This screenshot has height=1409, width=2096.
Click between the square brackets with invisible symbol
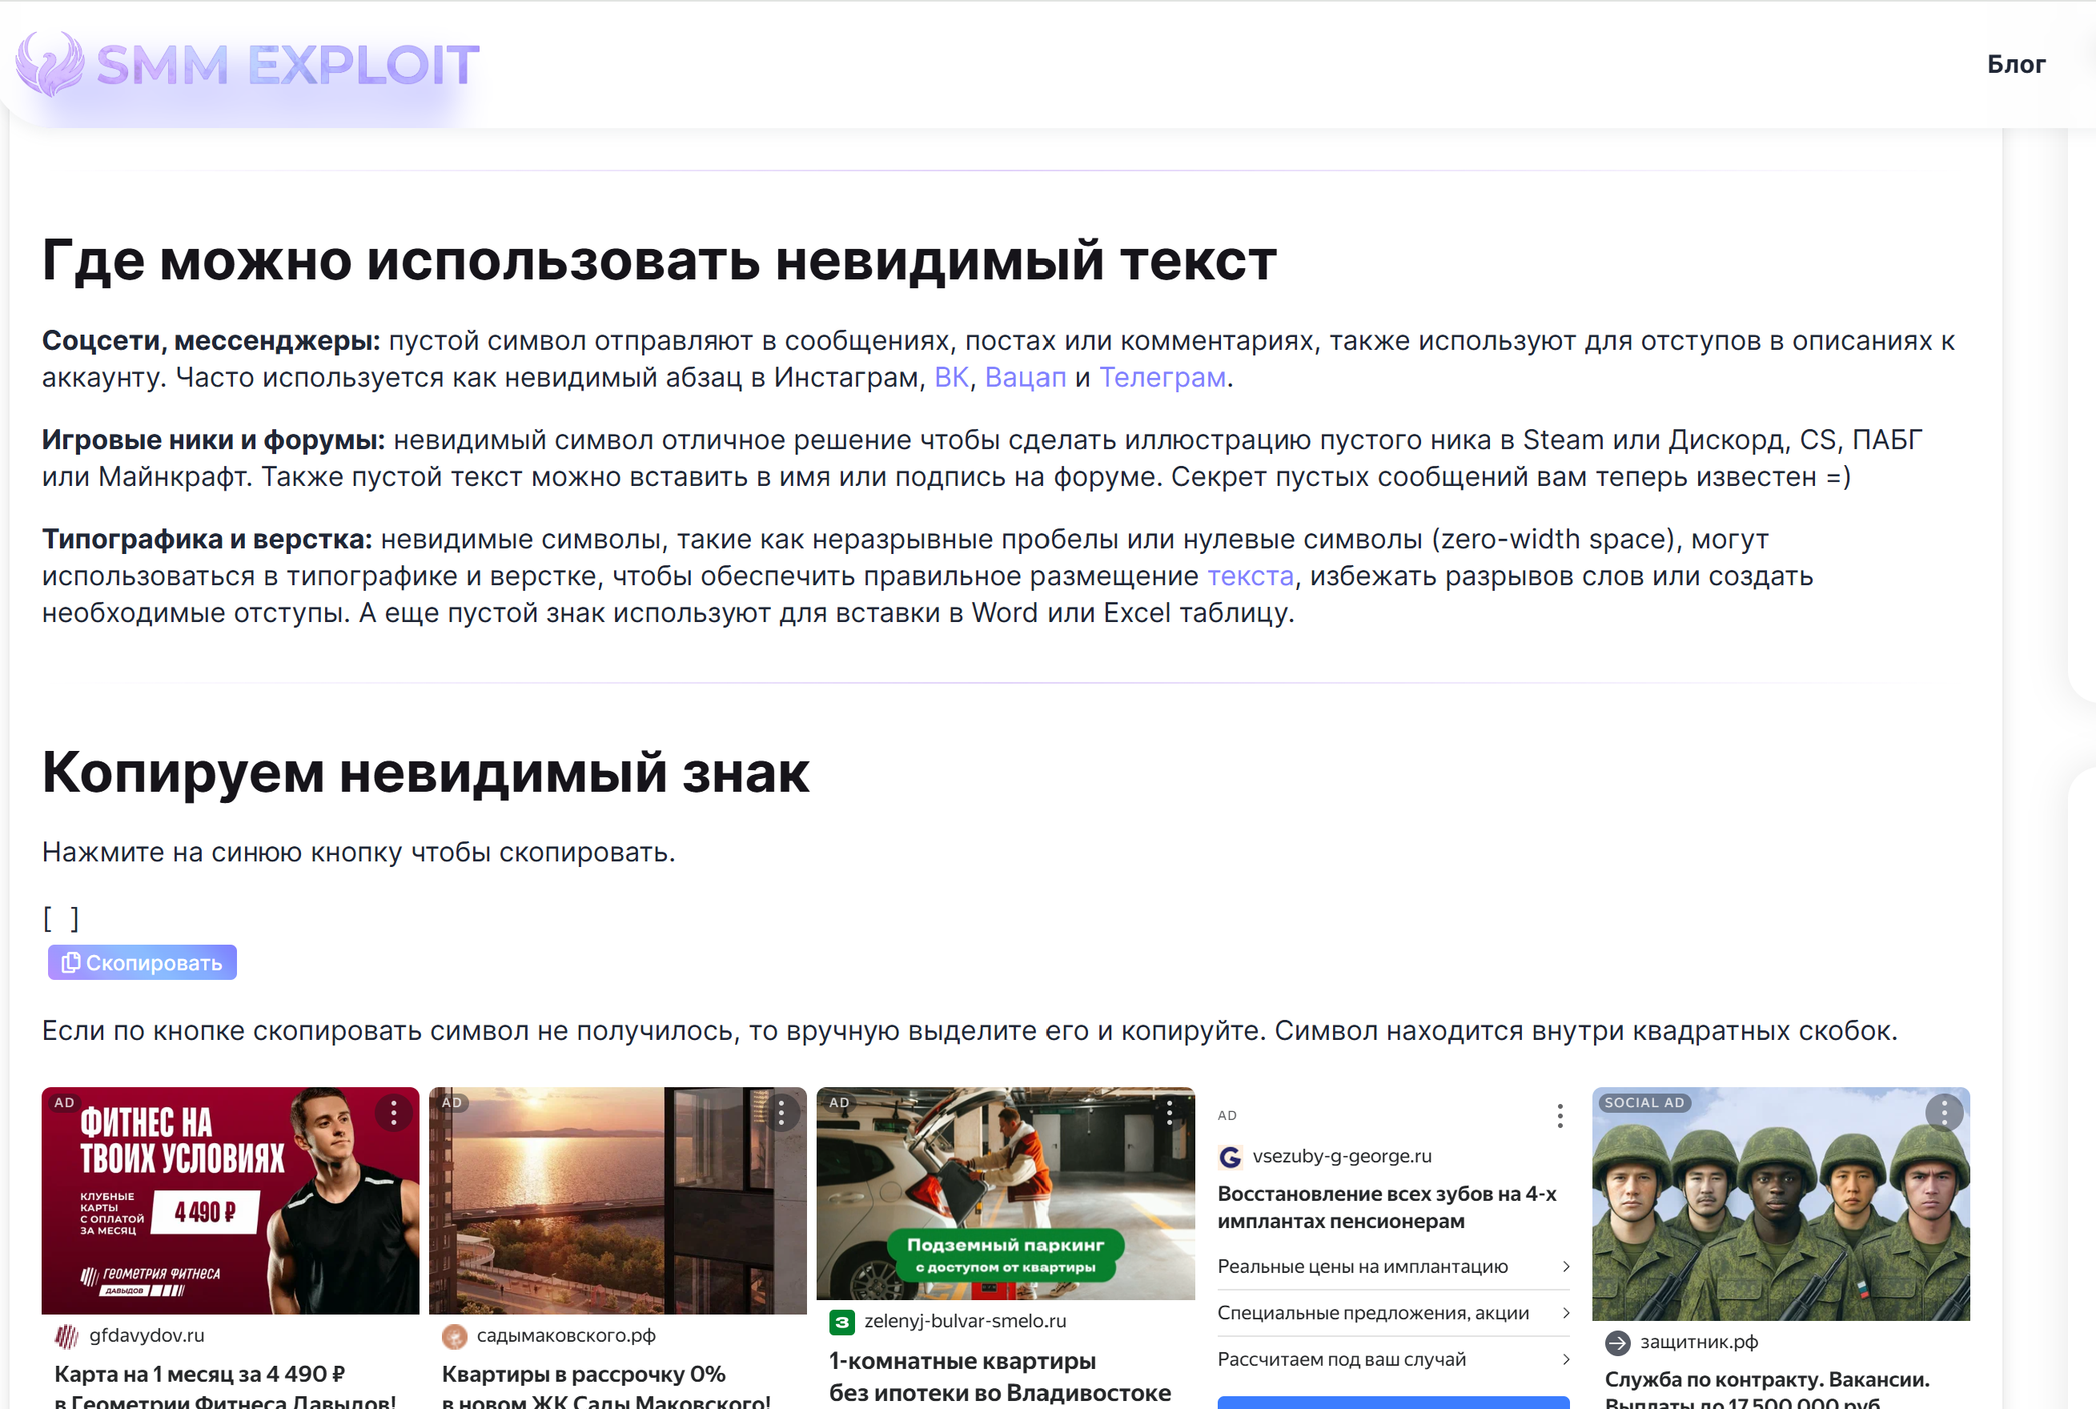61,918
